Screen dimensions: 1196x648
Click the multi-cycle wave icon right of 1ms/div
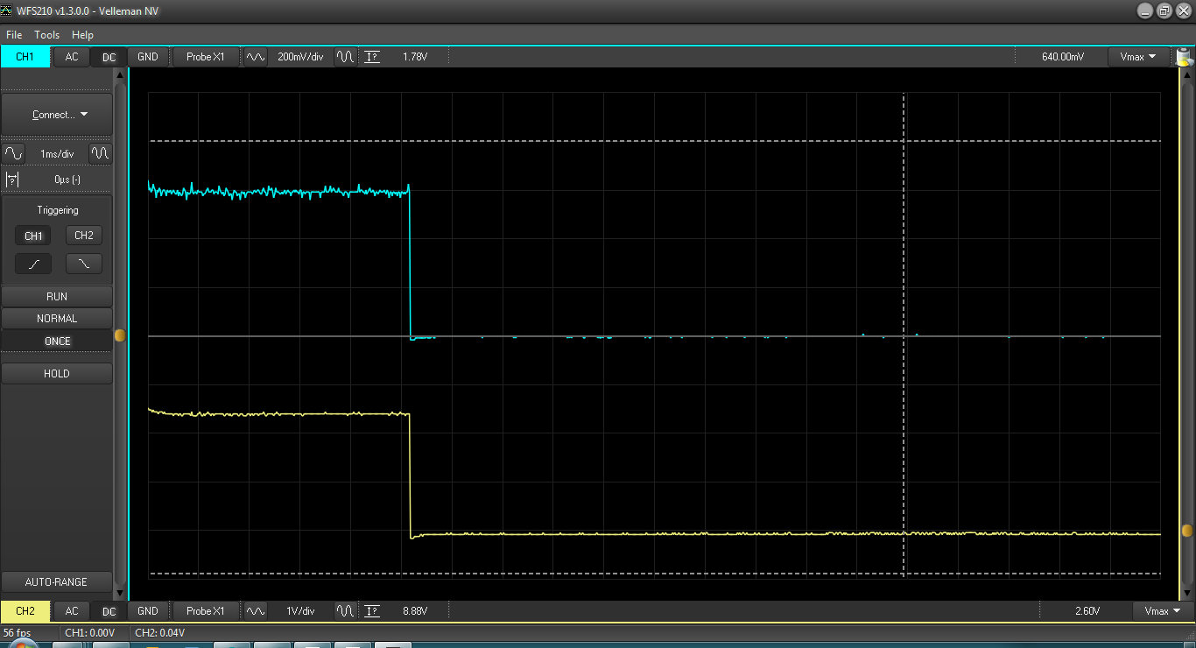[101, 153]
